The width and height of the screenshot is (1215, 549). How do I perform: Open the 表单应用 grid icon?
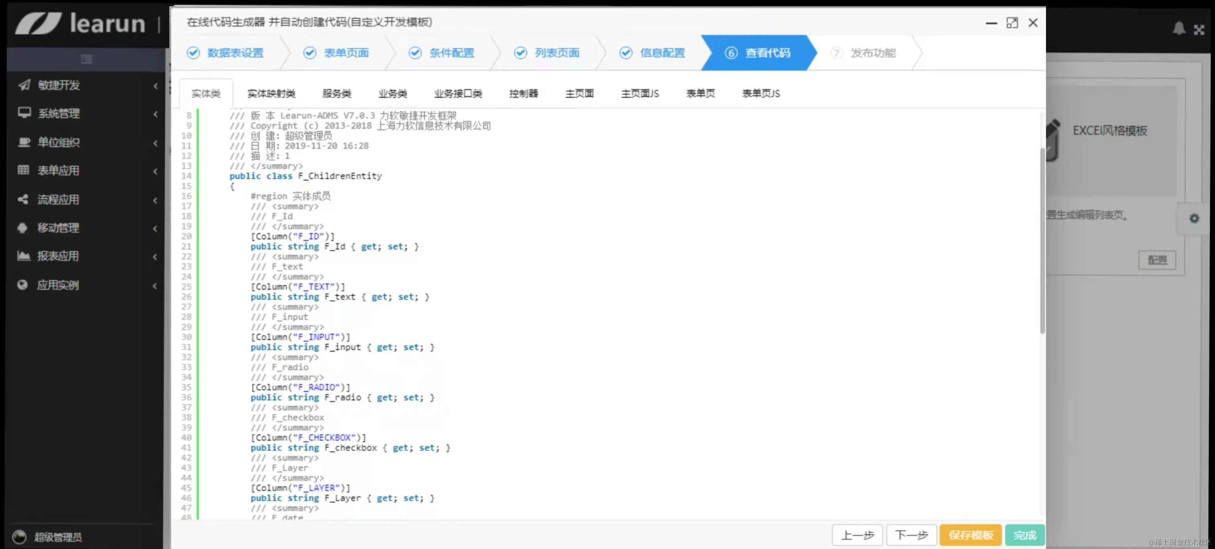pos(24,170)
